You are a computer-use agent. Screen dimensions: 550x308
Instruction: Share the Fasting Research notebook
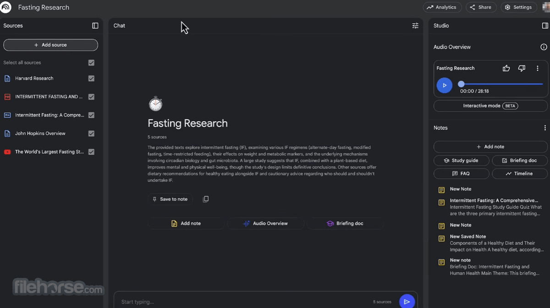[x=481, y=7]
